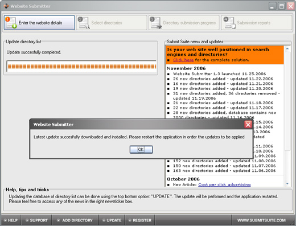Switch to the Submission reports tab
The image size is (296, 226).
257,23
